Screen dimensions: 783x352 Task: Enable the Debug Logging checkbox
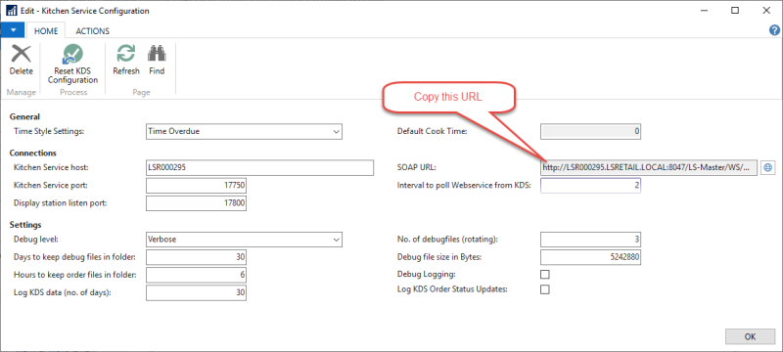tap(545, 274)
